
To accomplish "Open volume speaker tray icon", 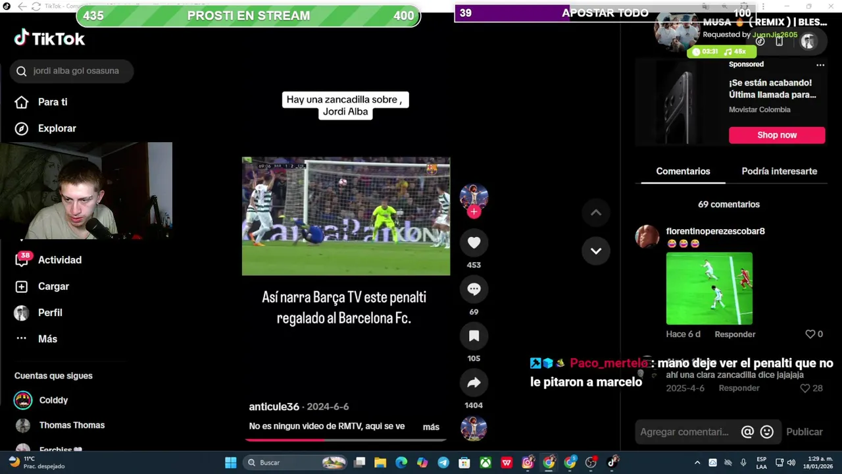I will click(x=791, y=463).
